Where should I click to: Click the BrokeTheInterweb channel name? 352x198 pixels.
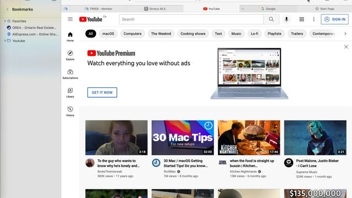pyautogui.click(x=110, y=172)
